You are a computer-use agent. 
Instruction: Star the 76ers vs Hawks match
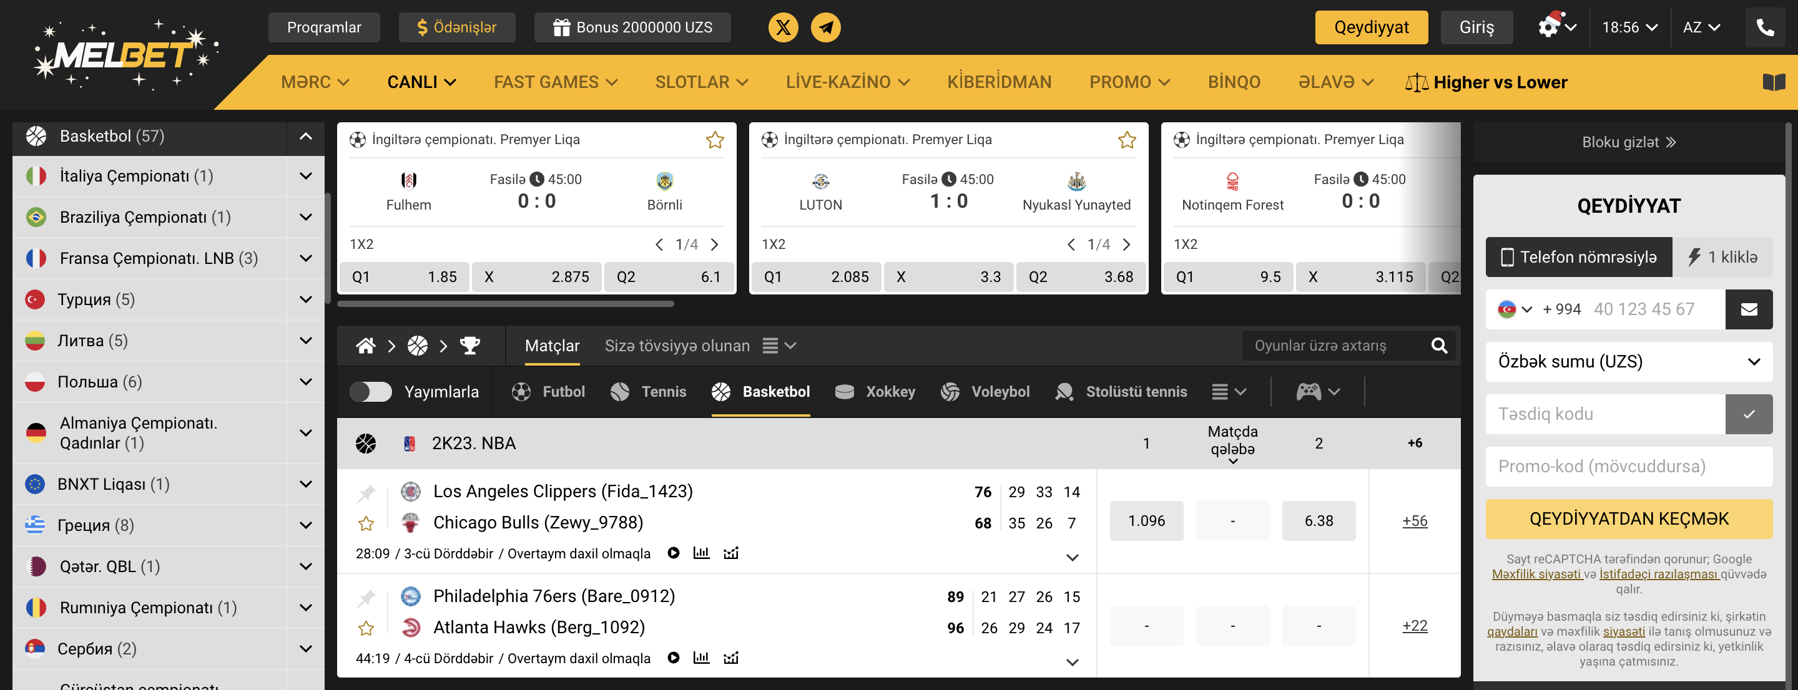point(366,628)
